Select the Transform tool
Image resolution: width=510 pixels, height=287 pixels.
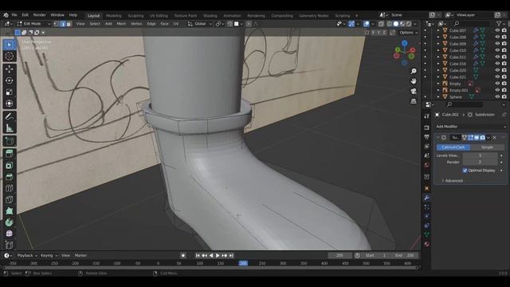(x=9, y=104)
